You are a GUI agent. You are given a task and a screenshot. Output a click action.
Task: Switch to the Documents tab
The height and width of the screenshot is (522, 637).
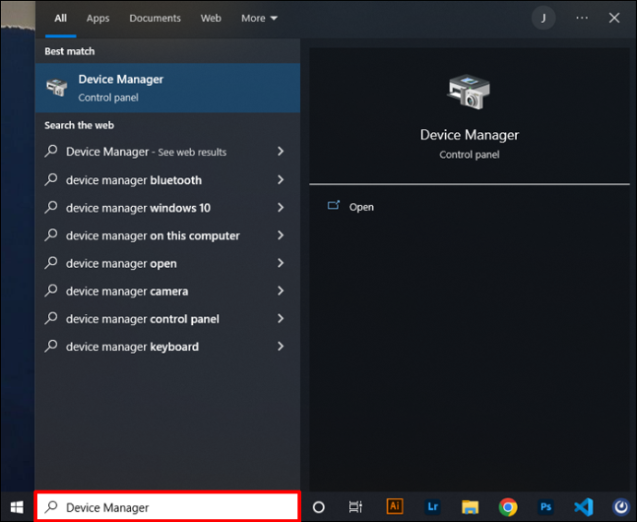[155, 18]
